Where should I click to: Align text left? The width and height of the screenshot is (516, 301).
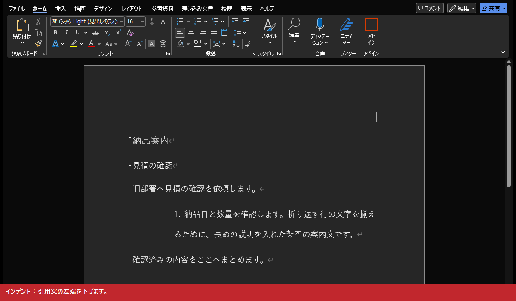(x=180, y=33)
